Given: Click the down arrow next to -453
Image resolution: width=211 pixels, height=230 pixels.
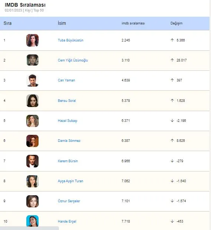Looking at the screenshot, I should coord(172,221).
